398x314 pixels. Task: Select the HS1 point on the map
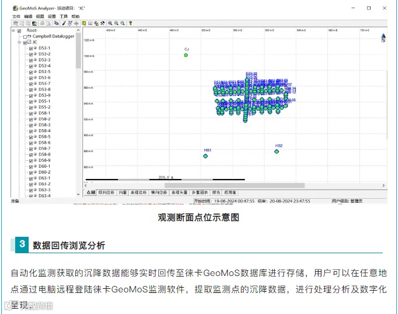pyautogui.click(x=206, y=156)
